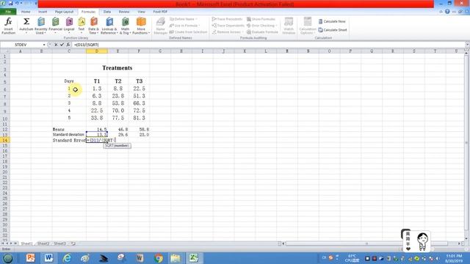Click vertical scrollbar down arrow
470x264 pixels.
click(x=466, y=238)
